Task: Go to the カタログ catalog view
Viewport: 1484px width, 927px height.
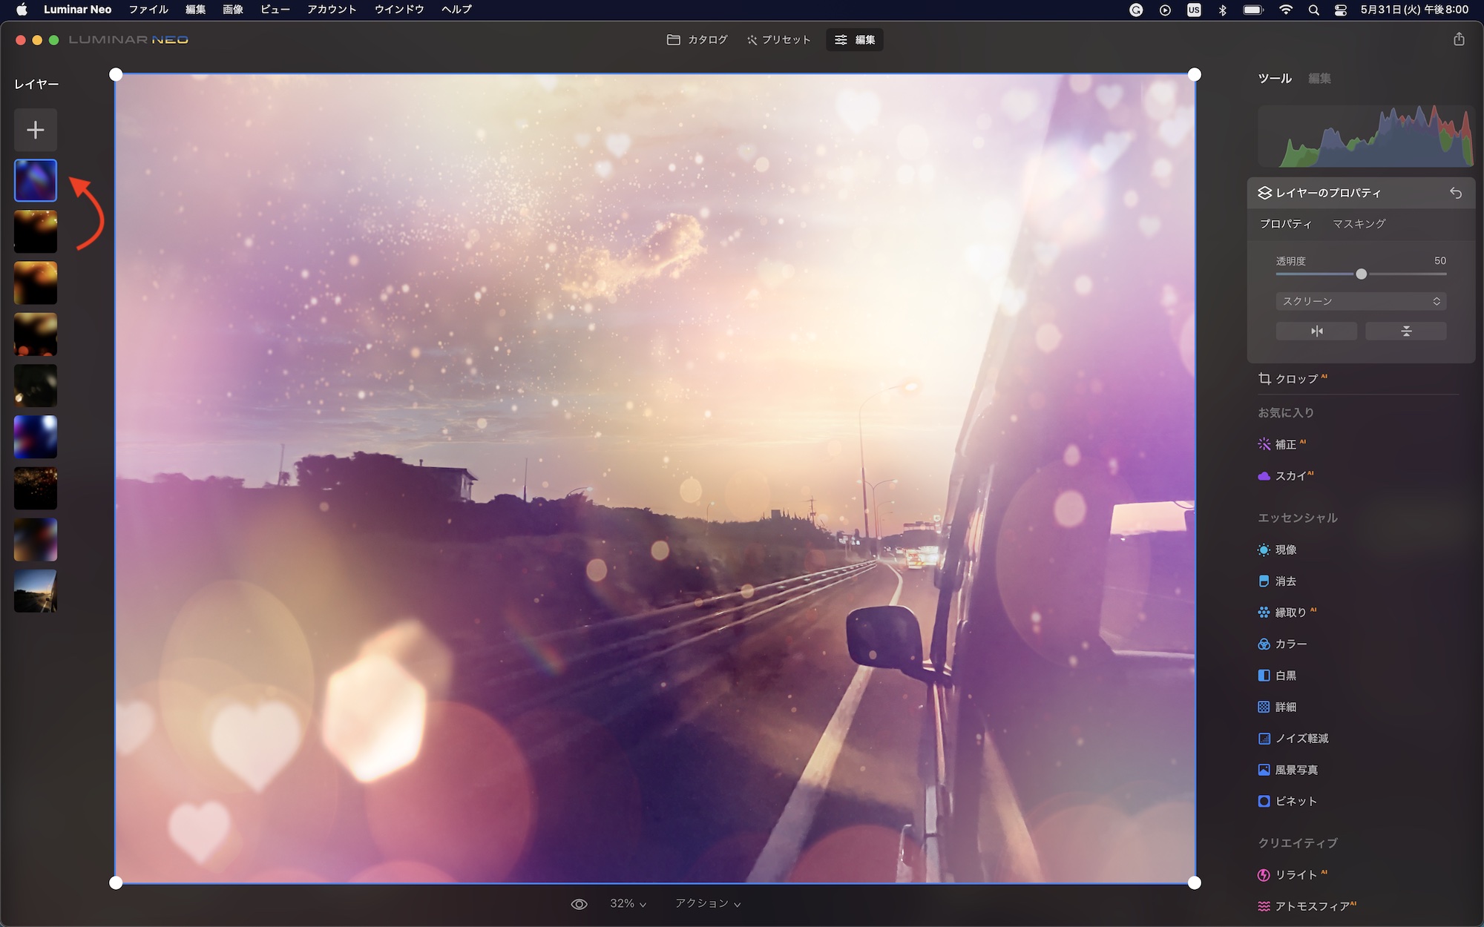Action: pyautogui.click(x=697, y=40)
